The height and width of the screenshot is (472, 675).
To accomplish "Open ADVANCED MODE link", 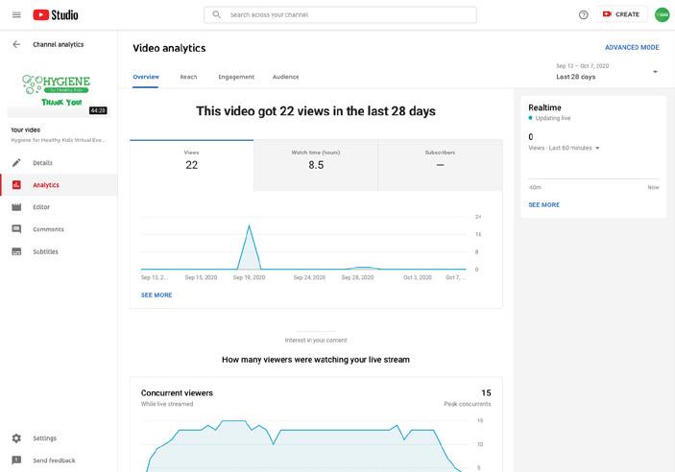I will [632, 47].
